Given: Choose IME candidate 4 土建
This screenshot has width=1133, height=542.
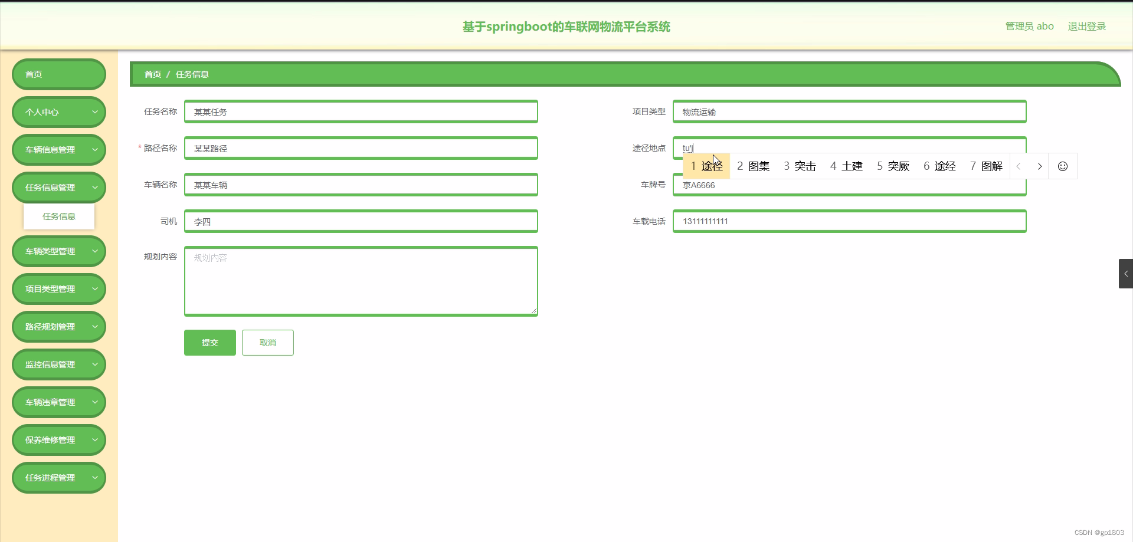Looking at the screenshot, I should 846,166.
